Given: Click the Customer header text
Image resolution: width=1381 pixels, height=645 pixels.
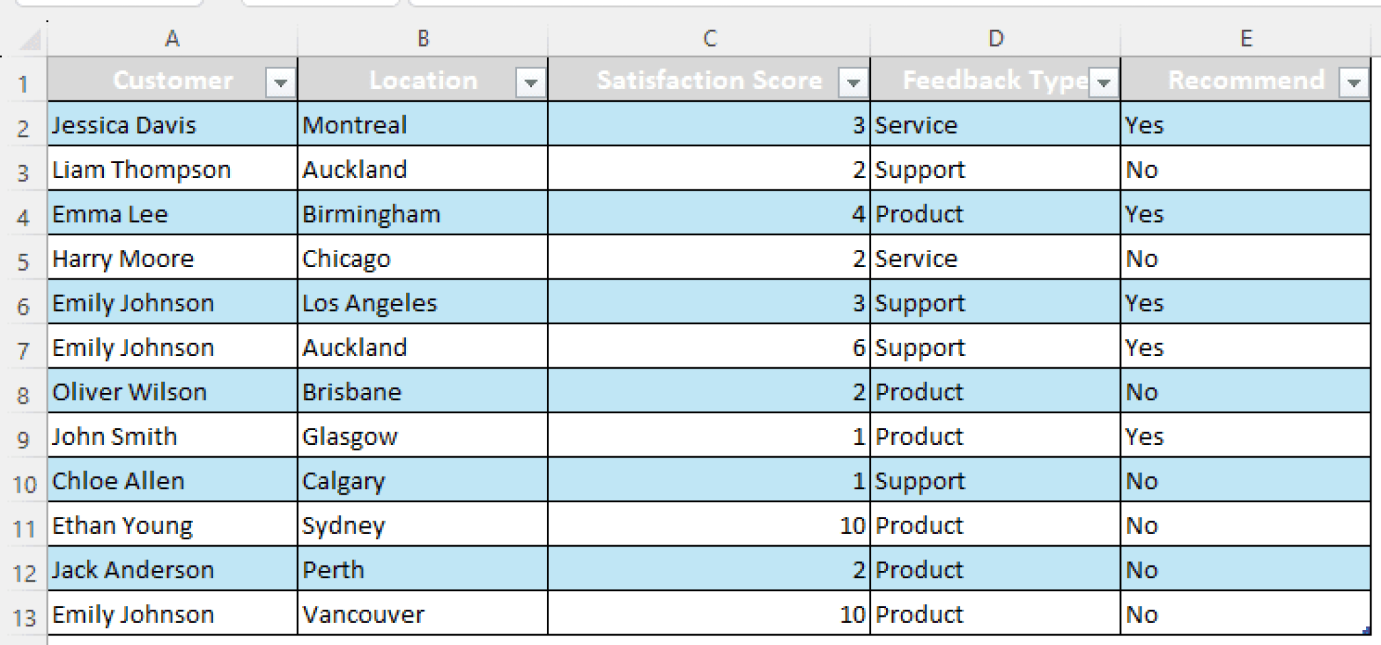Looking at the screenshot, I should tap(173, 80).
